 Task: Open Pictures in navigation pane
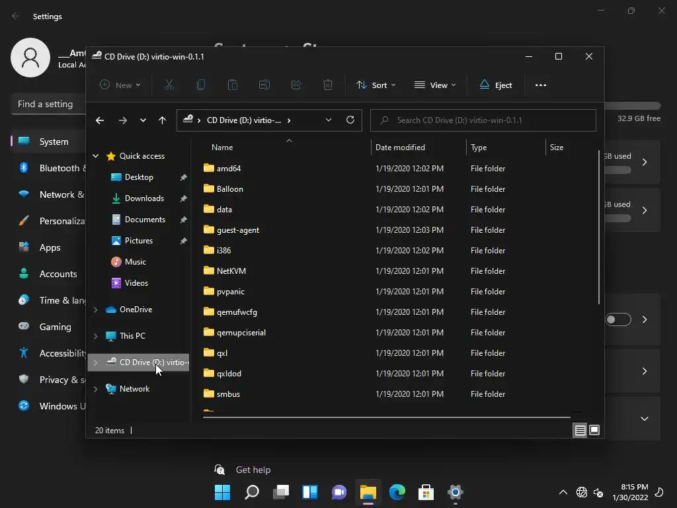(x=139, y=241)
